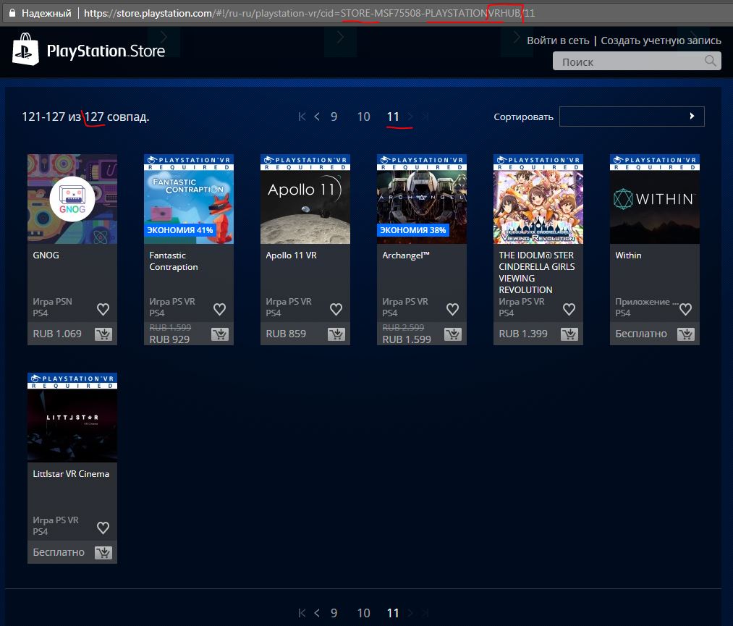This screenshot has width=733, height=626.
Task: Add Within app to cart
Action: coord(686,334)
